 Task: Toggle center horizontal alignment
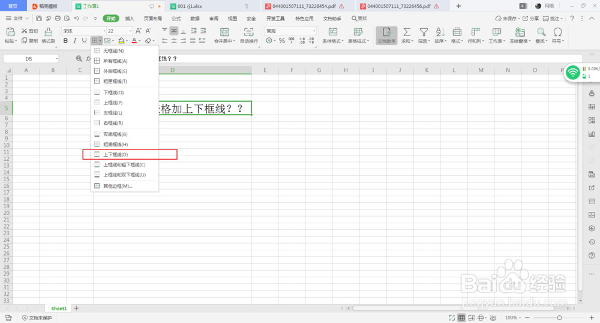pyautogui.click(x=174, y=41)
